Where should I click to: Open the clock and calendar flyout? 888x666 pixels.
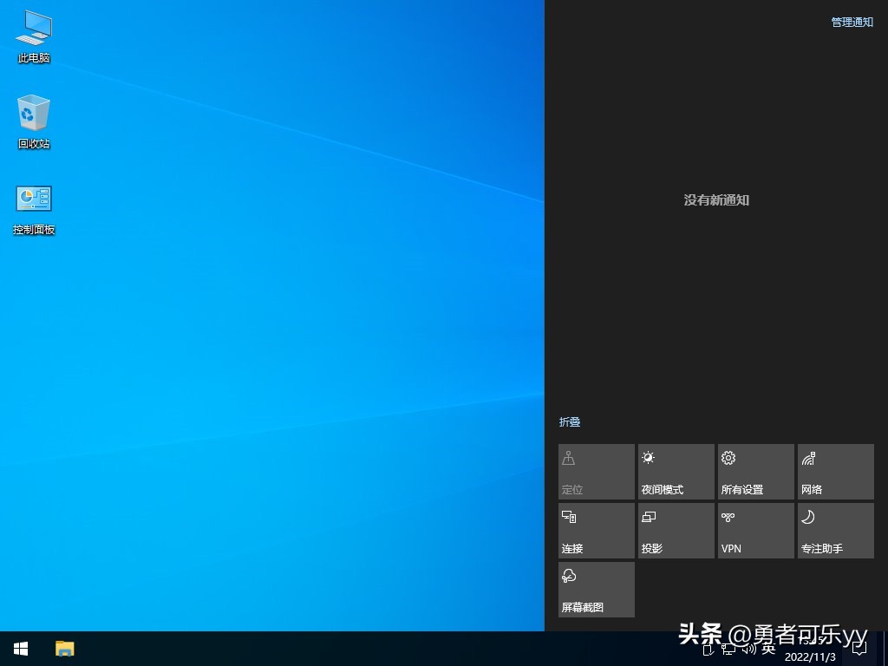[810, 655]
